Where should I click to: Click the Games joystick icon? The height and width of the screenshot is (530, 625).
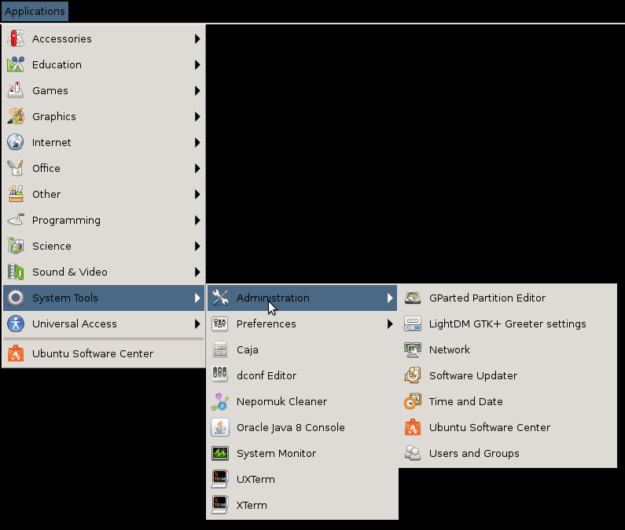click(16, 90)
